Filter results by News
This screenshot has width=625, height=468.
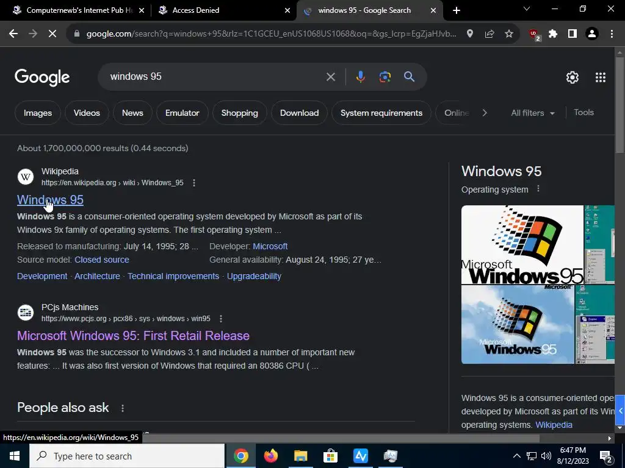[132, 113]
